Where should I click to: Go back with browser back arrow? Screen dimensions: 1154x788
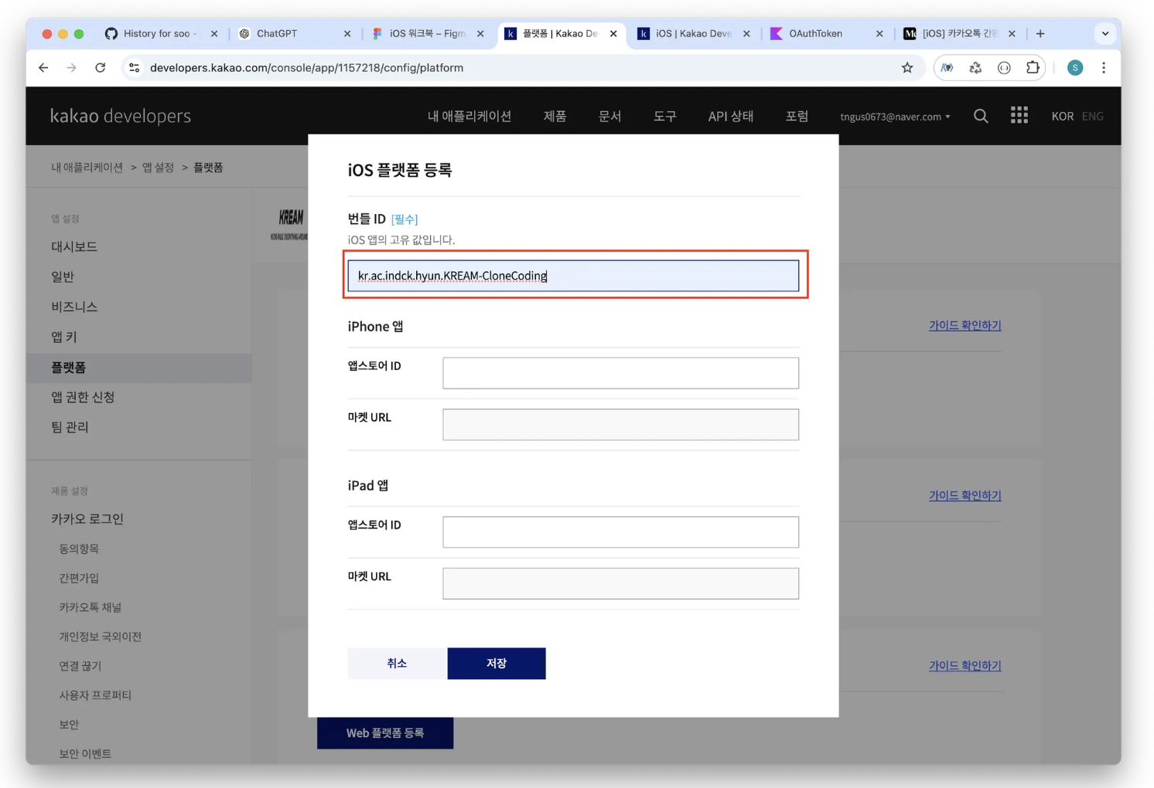pyautogui.click(x=43, y=68)
